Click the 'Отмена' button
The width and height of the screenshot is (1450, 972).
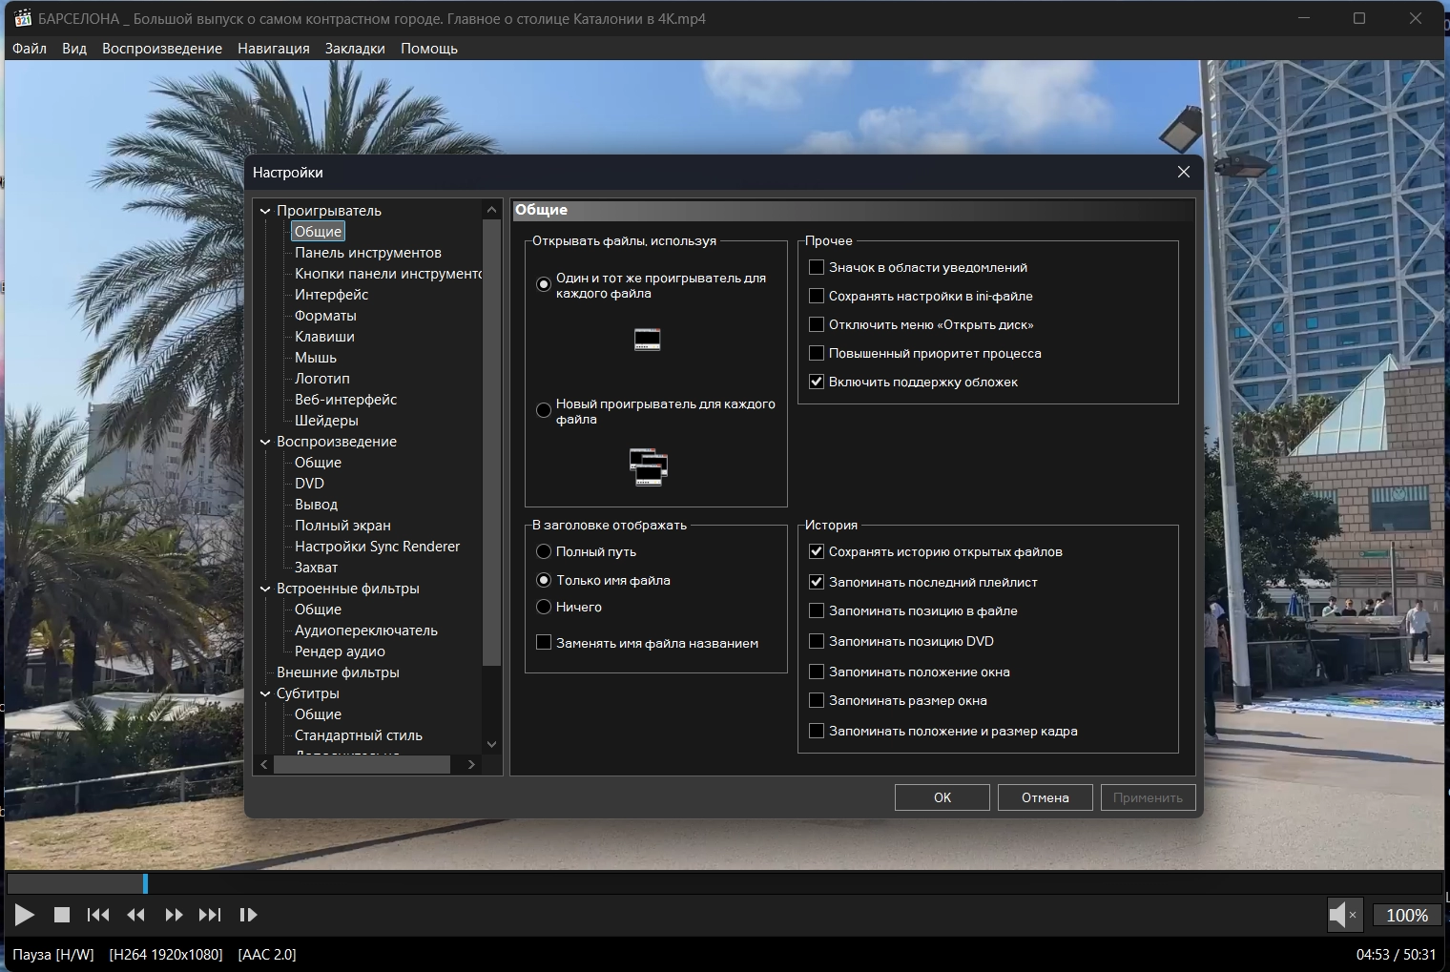pos(1045,797)
